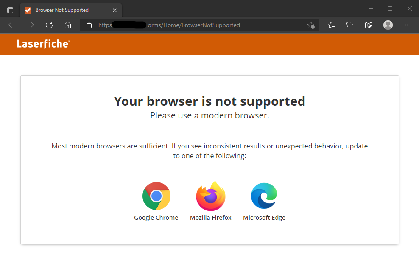
Task: Click the Laserfiche logo in header
Action: point(43,44)
